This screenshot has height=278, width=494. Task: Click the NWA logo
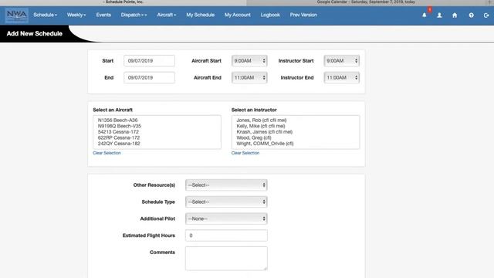click(17, 15)
